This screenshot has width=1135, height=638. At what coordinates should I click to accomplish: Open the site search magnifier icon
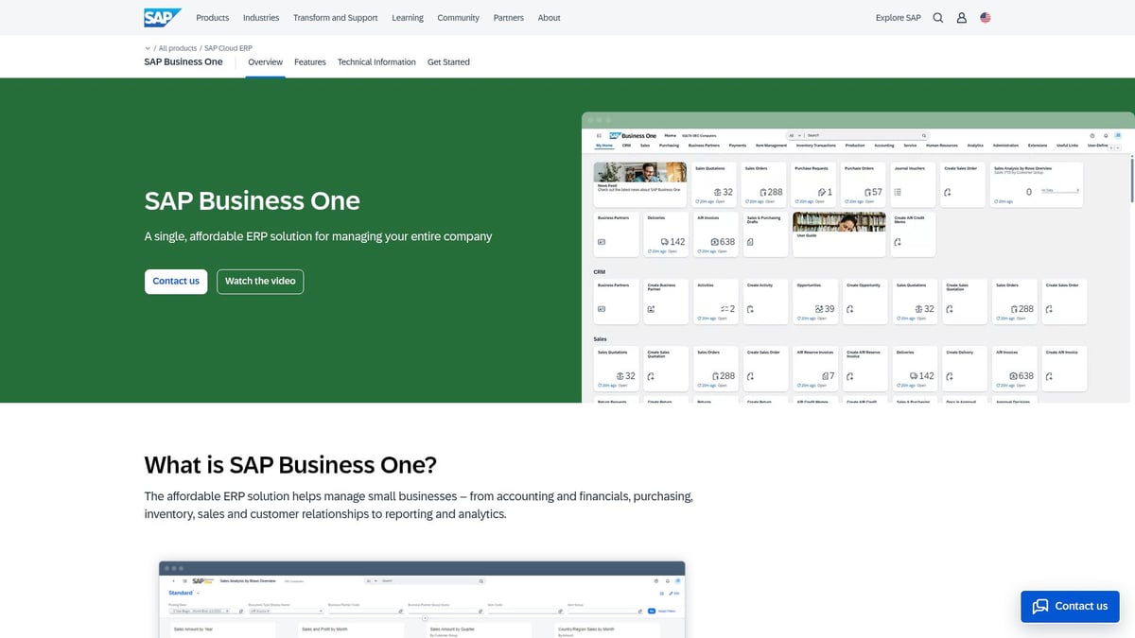coord(938,17)
